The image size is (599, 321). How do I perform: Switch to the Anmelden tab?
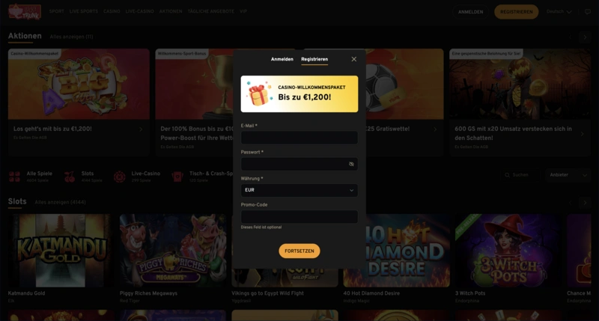tap(282, 59)
